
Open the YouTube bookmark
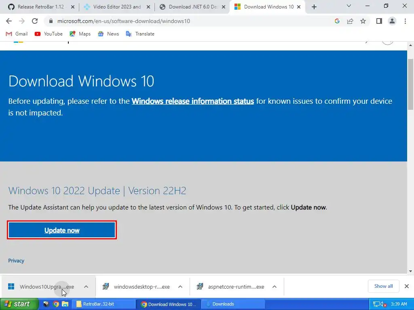tap(49, 34)
